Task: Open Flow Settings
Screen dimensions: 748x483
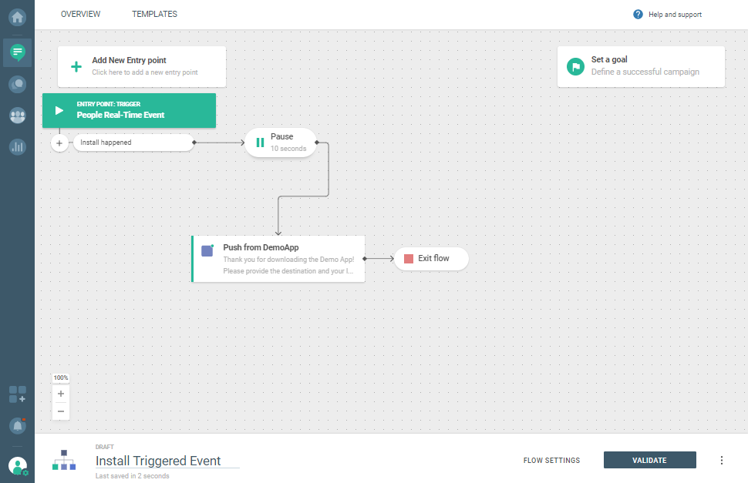Action: [551, 461]
